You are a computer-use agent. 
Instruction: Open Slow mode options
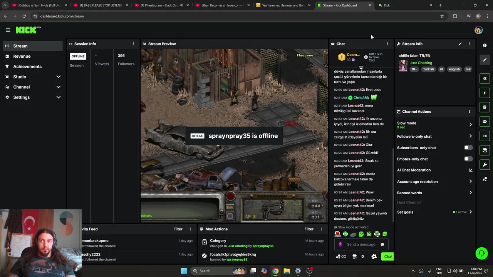point(434,125)
